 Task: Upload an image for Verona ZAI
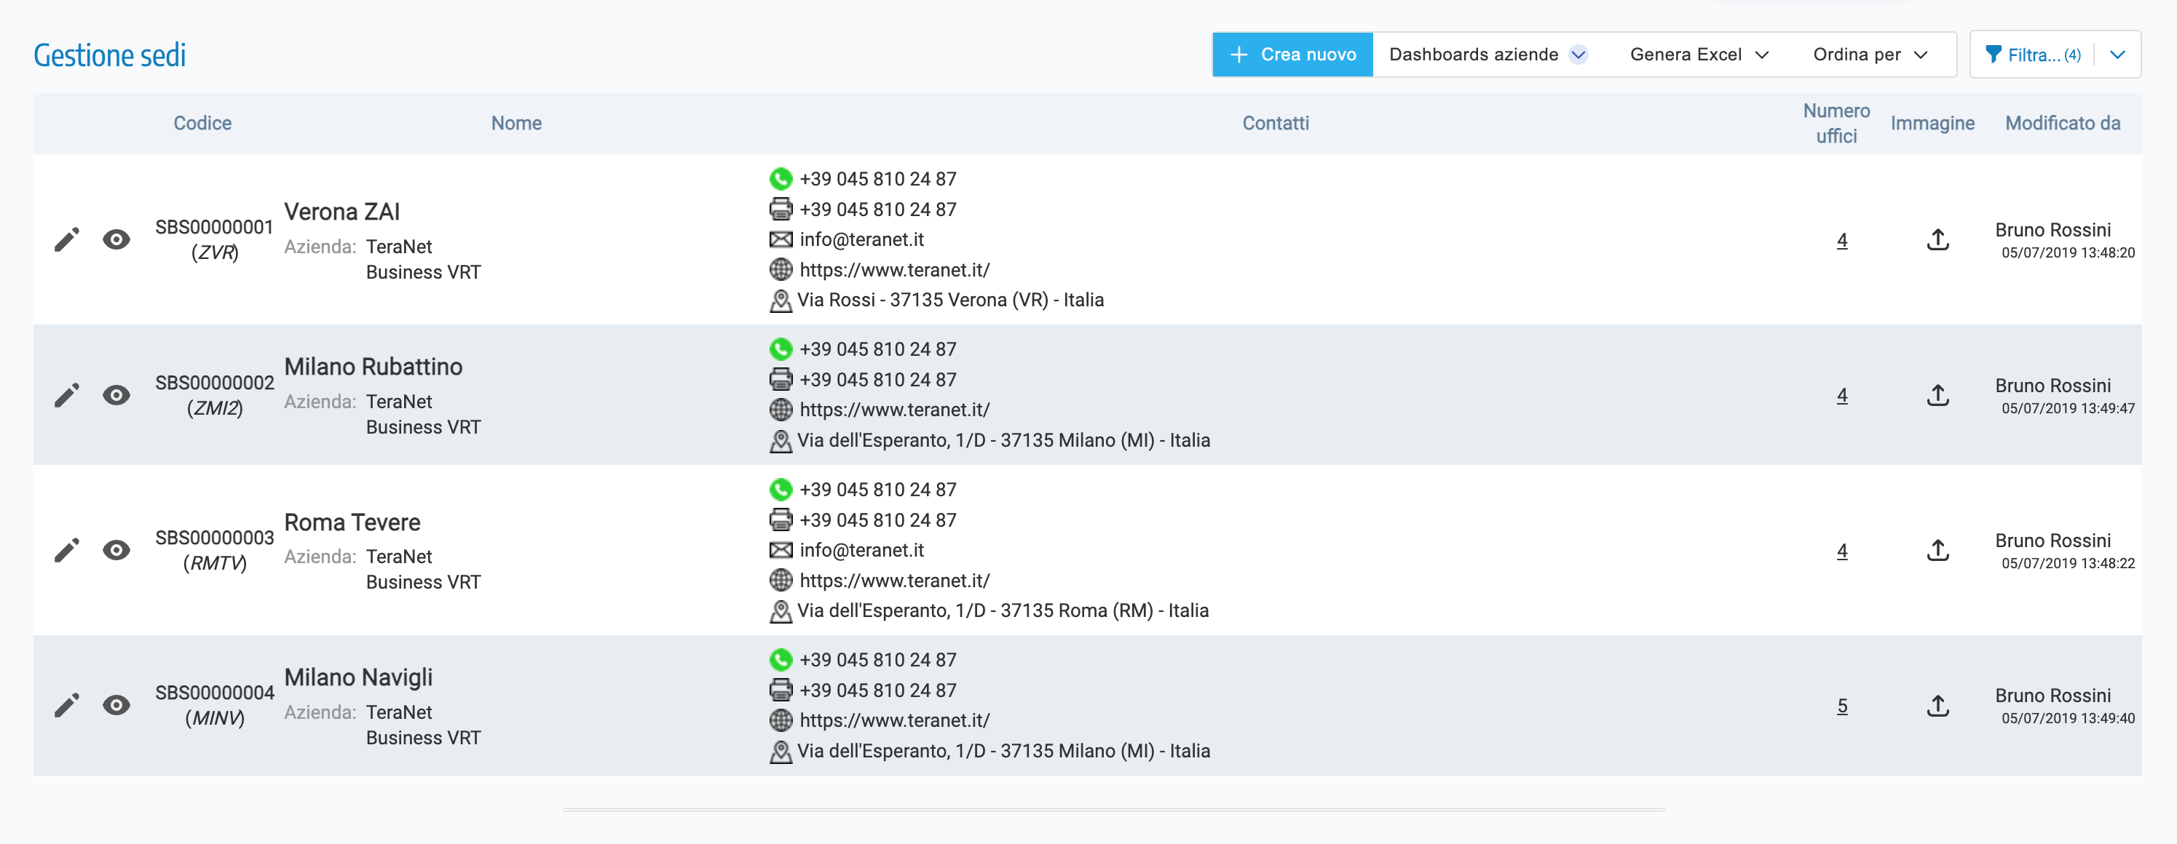1937,240
